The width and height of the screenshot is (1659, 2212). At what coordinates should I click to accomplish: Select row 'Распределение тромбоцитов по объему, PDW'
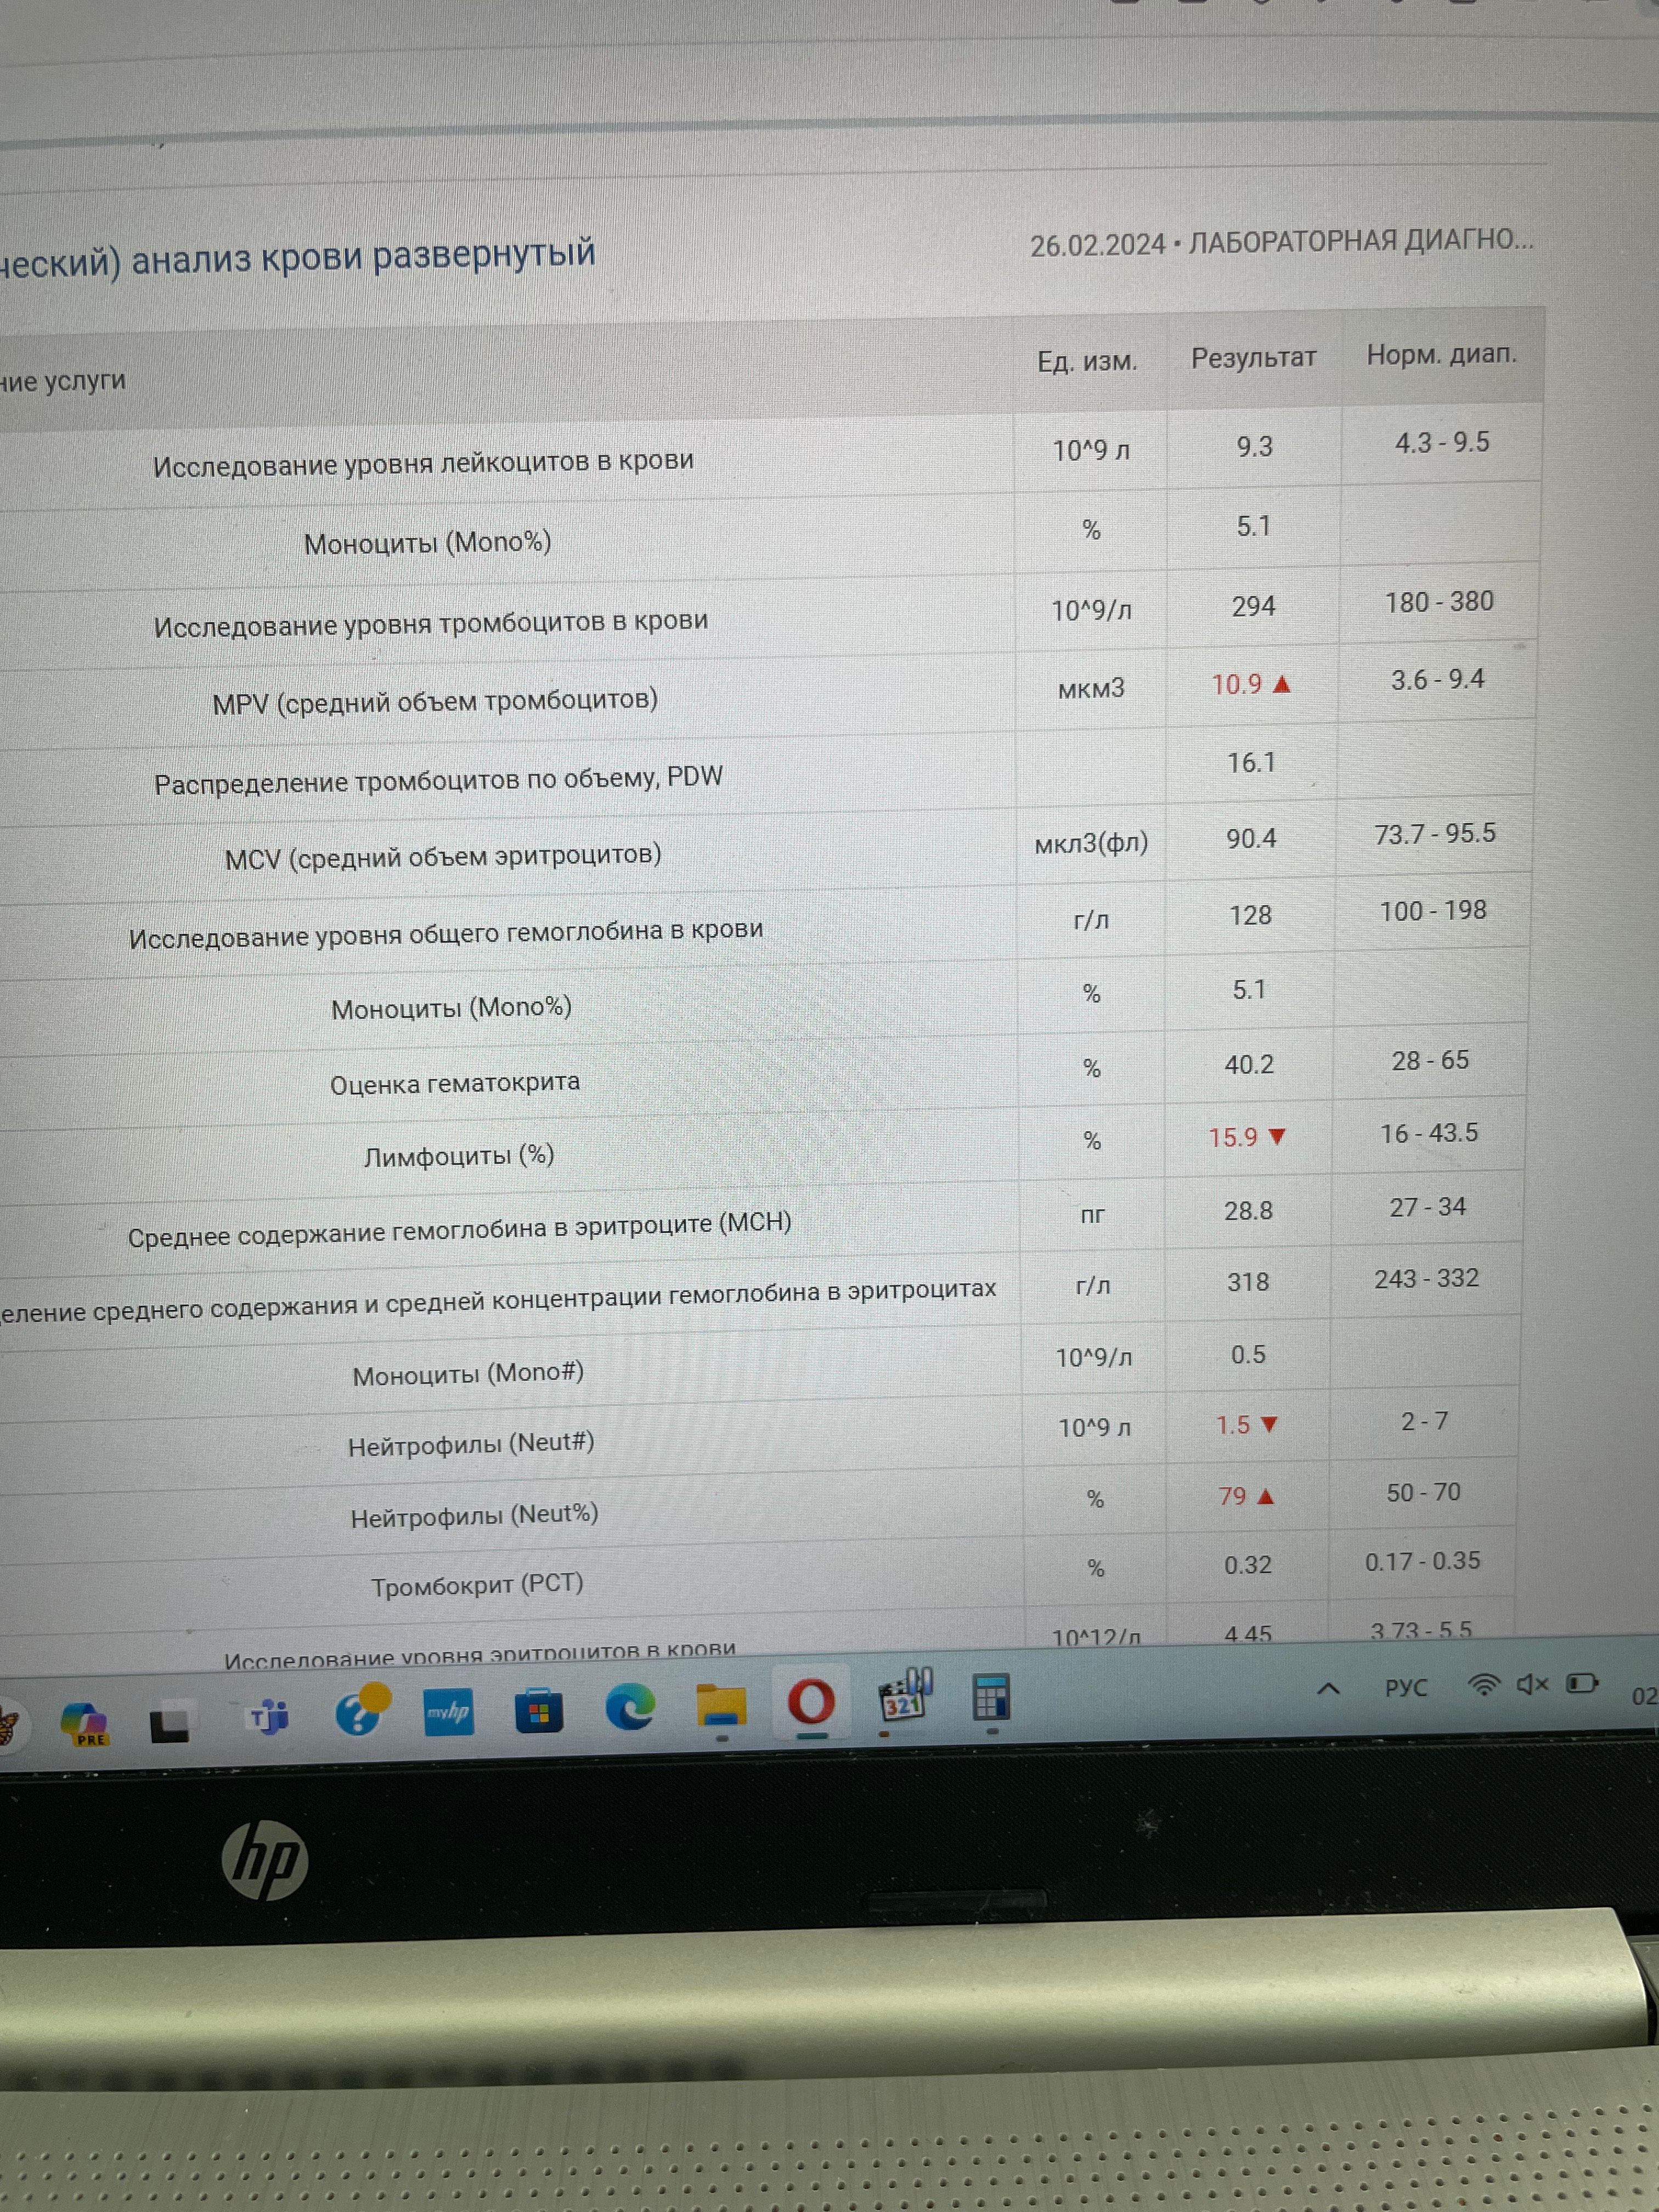coord(766,772)
